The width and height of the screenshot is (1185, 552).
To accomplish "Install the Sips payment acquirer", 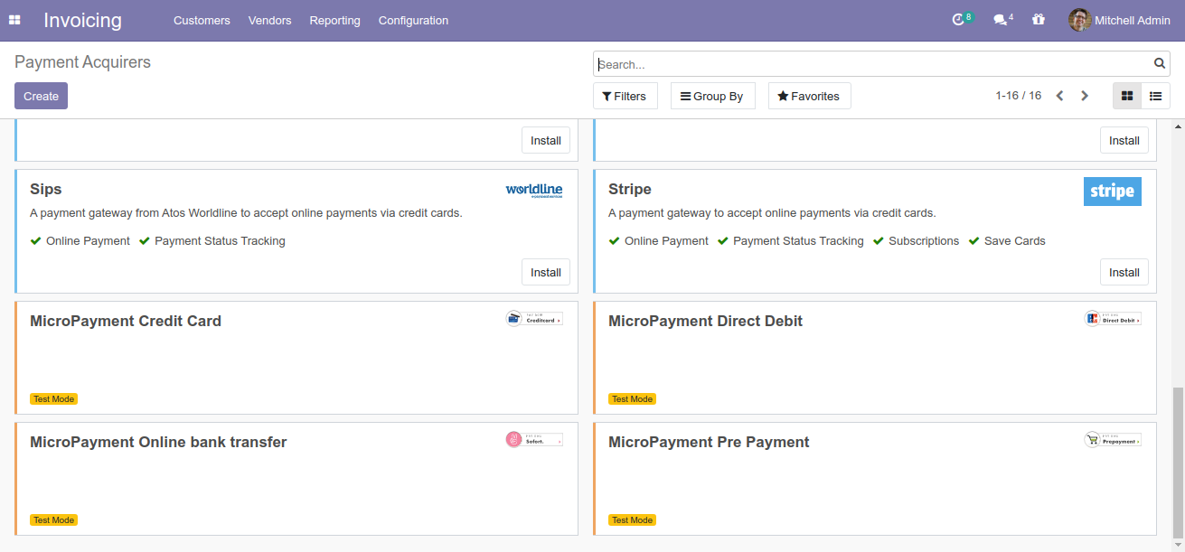I will click(x=546, y=272).
